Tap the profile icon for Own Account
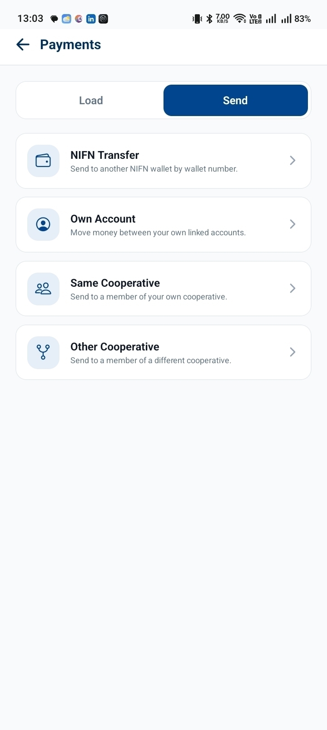 pos(43,224)
